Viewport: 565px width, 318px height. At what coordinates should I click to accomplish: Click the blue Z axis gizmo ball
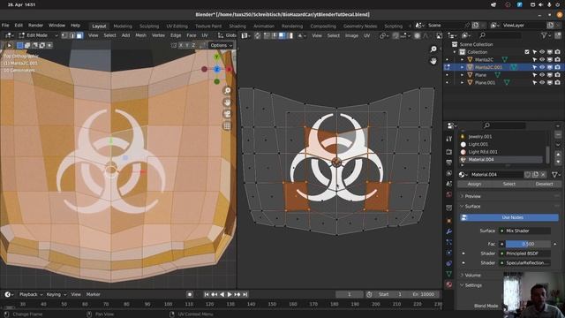pos(217,69)
